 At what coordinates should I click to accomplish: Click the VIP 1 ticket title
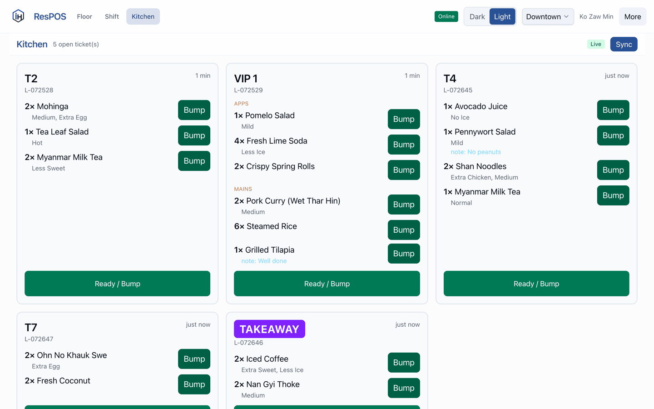(x=246, y=78)
